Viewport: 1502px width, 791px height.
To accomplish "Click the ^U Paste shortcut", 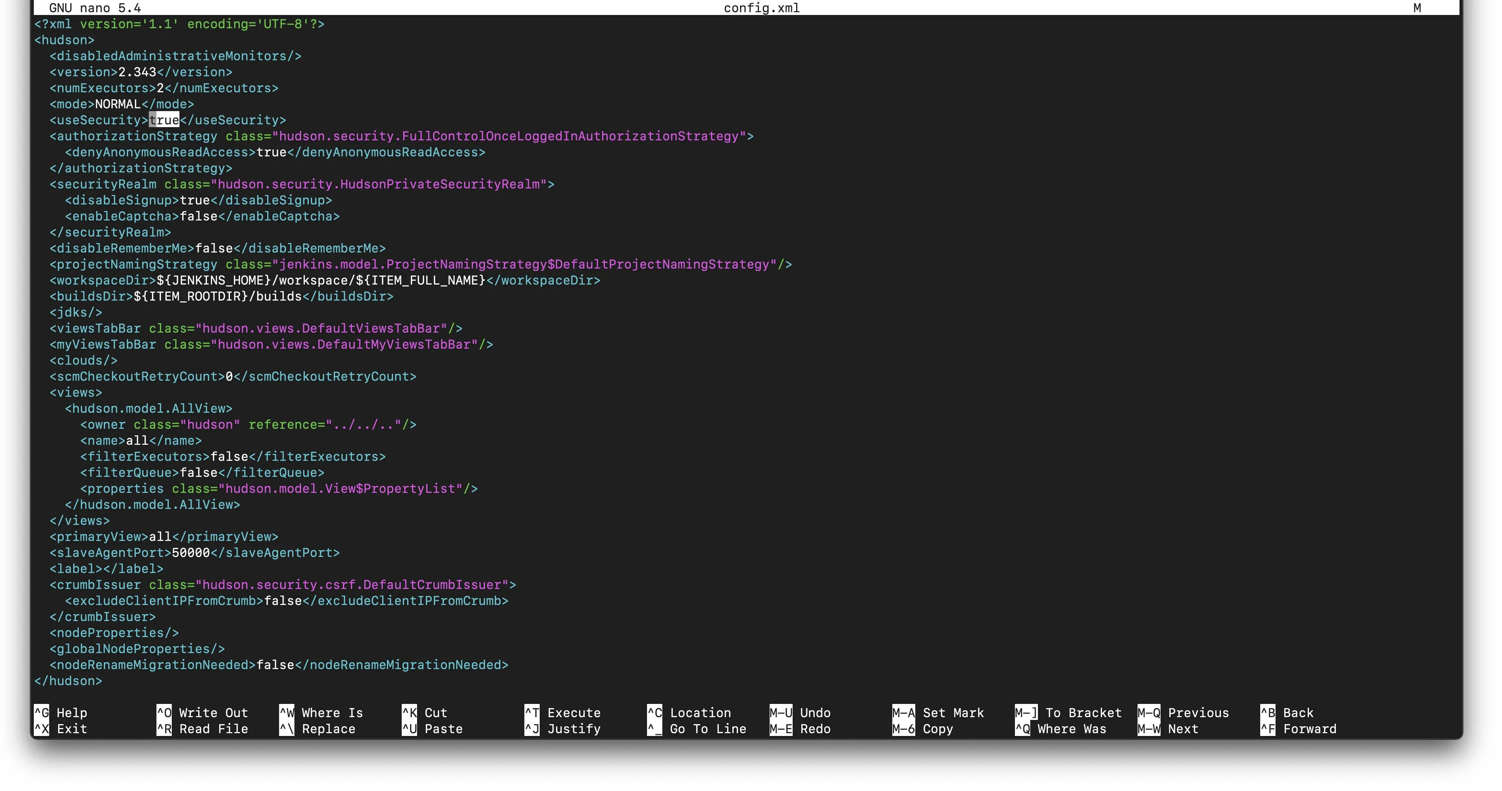I will click(x=432, y=729).
